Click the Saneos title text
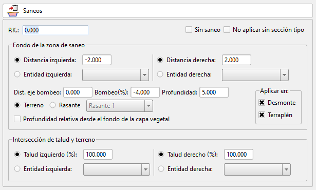 click(x=33, y=11)
